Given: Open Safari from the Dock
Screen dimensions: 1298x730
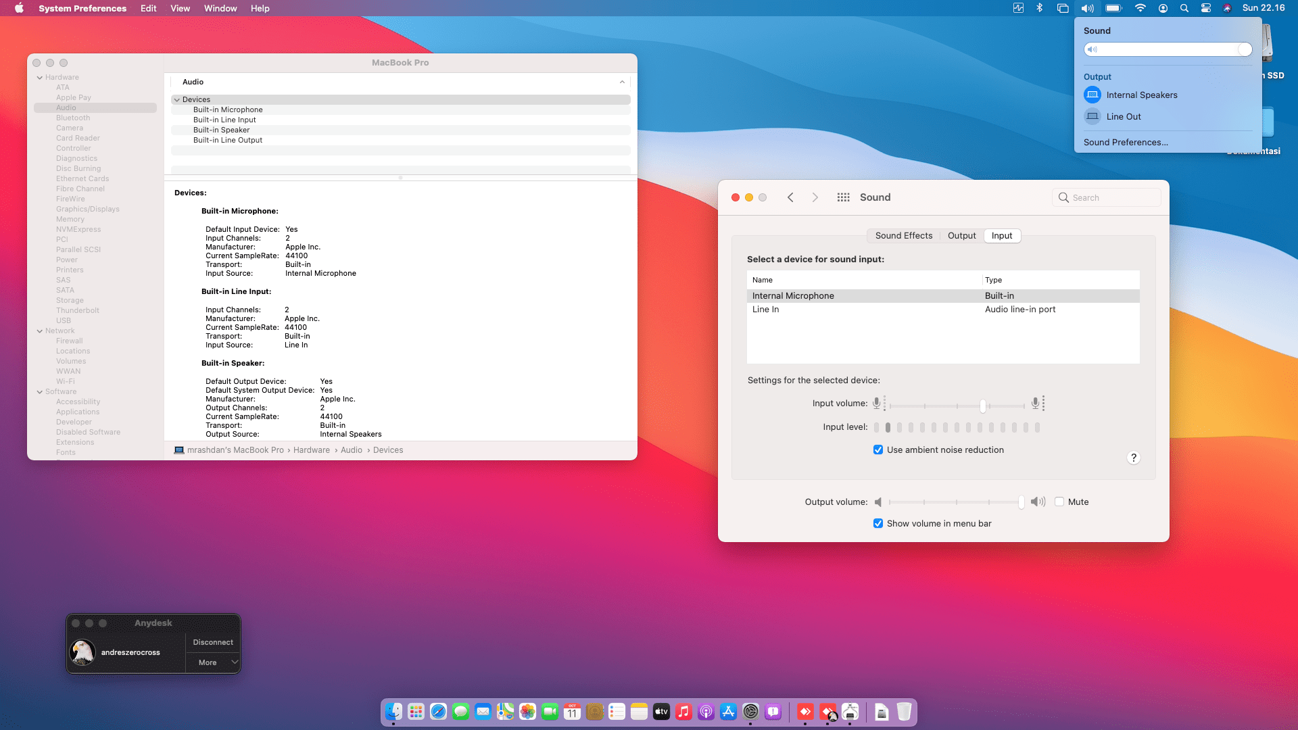Looking at the screenshot, I should (438, 712).
